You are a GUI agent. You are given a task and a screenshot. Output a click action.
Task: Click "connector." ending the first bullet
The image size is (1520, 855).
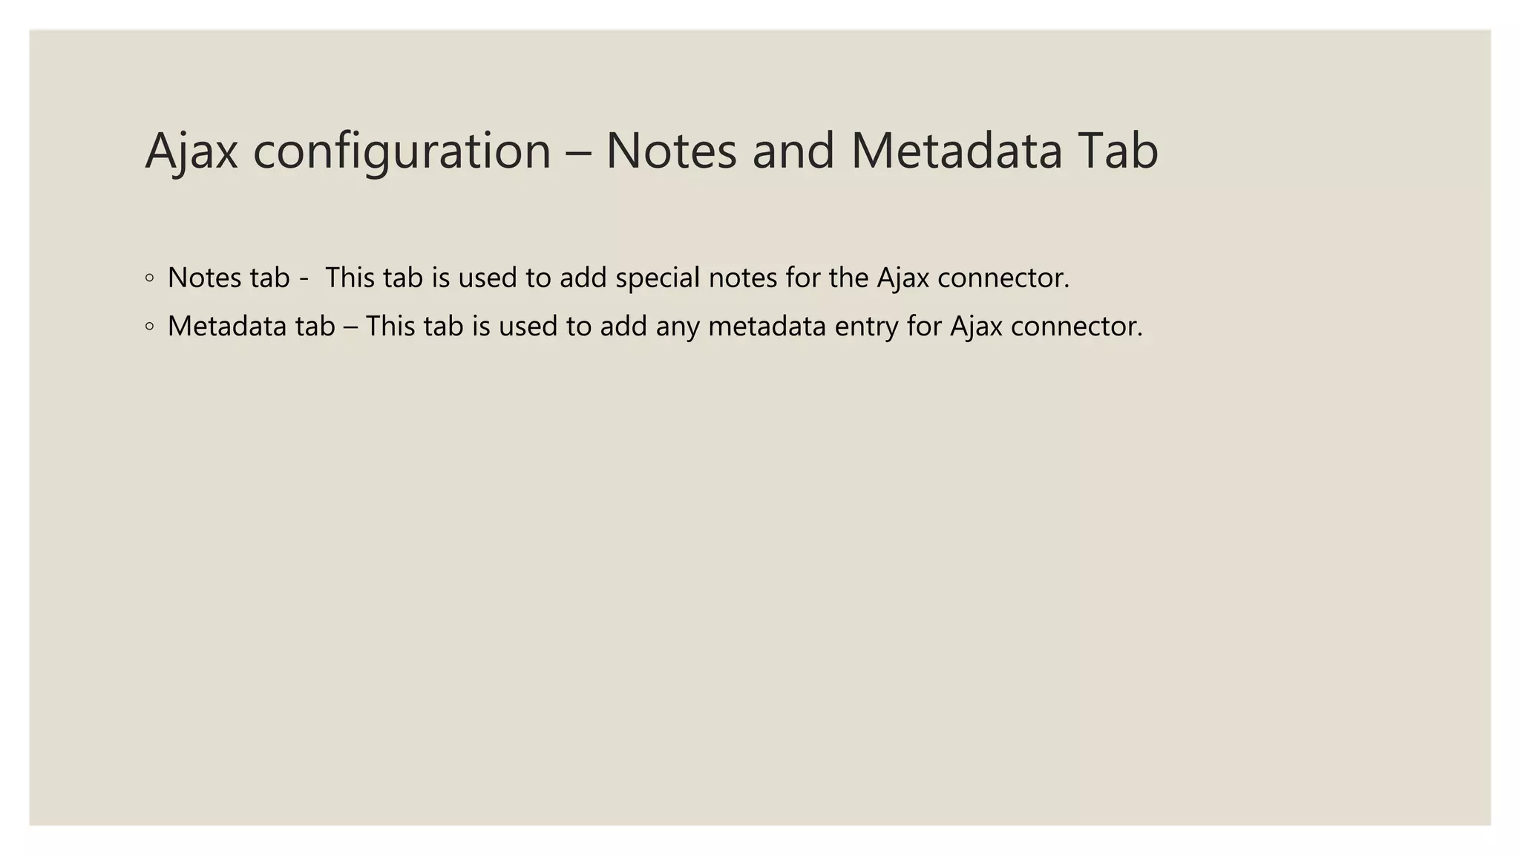pos(1003,278)
